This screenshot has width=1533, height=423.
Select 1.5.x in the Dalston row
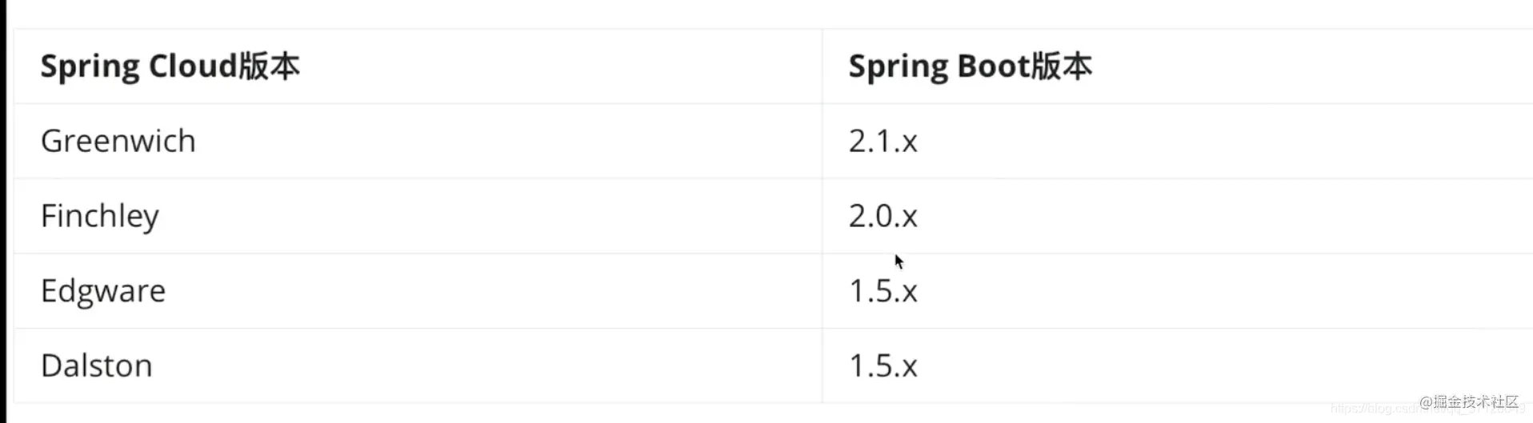pos(883,366)
